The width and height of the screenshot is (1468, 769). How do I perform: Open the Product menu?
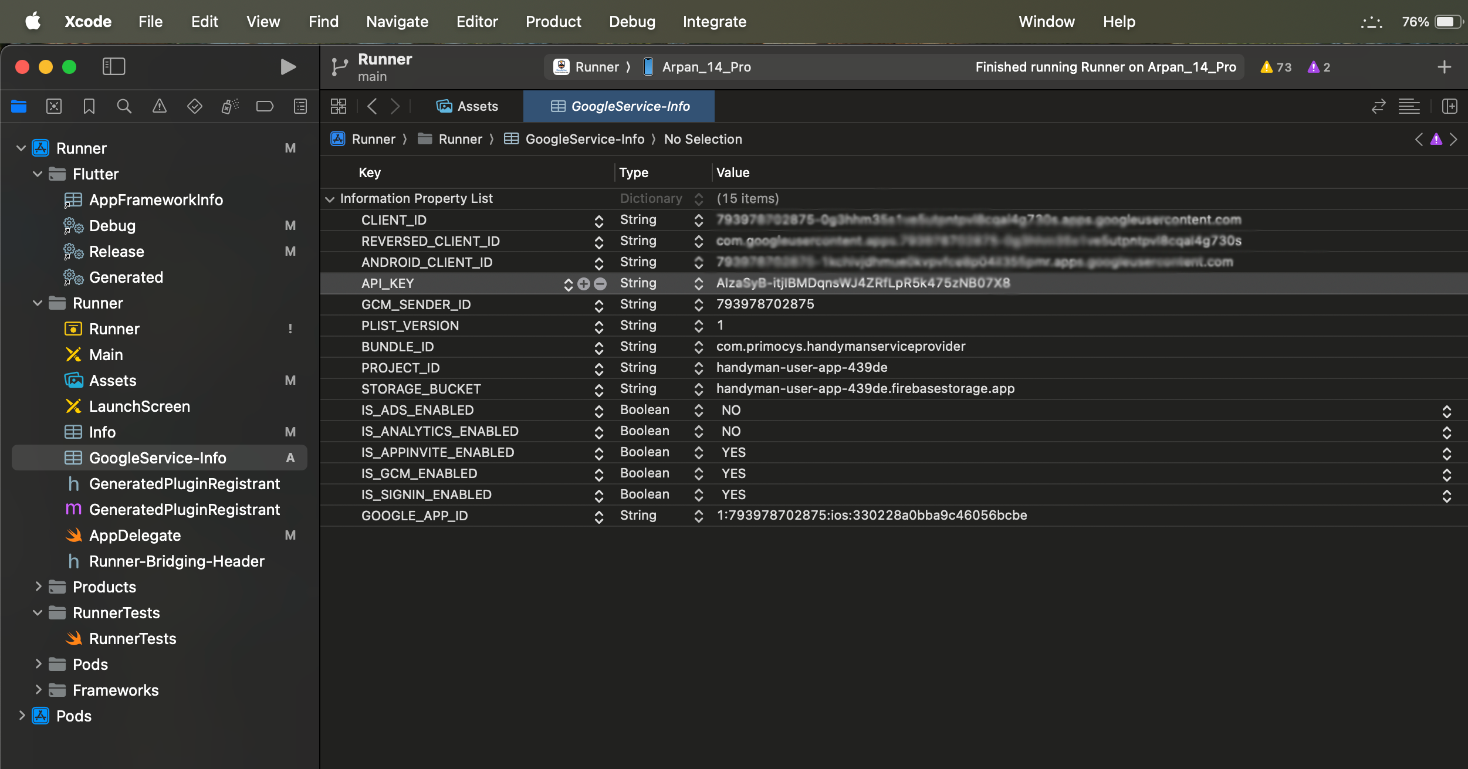(x=553, y=22)
